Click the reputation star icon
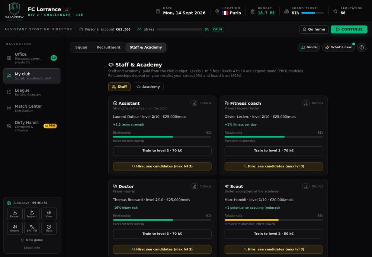Image resolution: width=372 pixels, height=257 pixels. 335,12
